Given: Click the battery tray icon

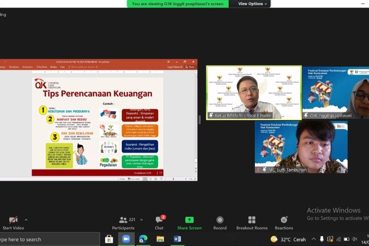Looking at the screenshot, I should [x=346, y=239].
